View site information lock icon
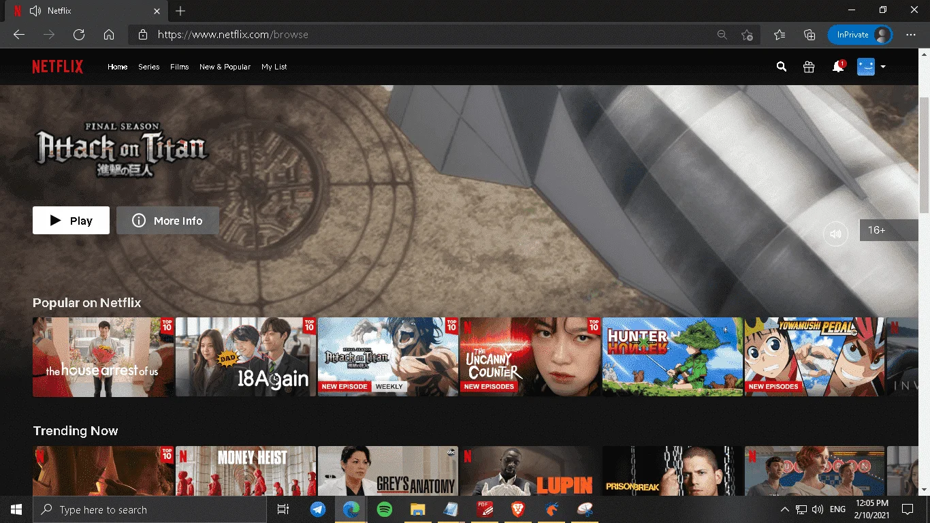The width and height of the screenshot is (930, 523). pos(143,35)
